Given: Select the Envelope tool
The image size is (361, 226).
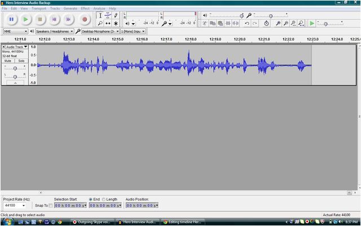Looking at the screenshot, I should tap(108, 16).
